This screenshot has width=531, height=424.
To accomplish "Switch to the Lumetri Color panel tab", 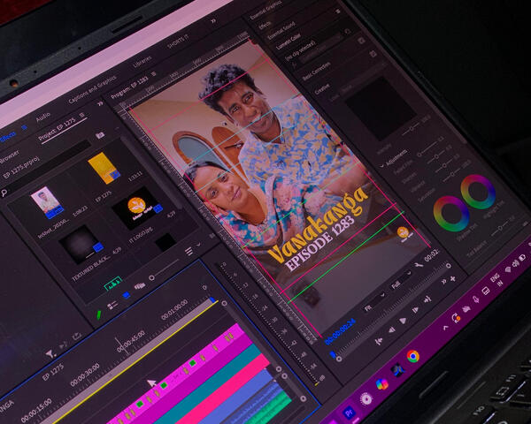I will point(288,42).
